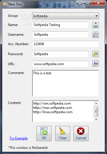Image resolution: width=107 pixels, height=154 pixels.
Task: Click the line http://mac.softpedia.com in Content
Action: [x=53, y=108]
